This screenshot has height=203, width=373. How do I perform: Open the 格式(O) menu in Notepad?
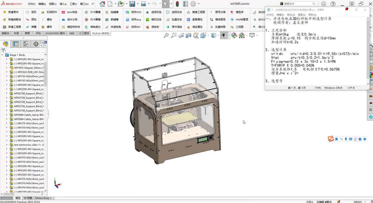tap(291, 15)
